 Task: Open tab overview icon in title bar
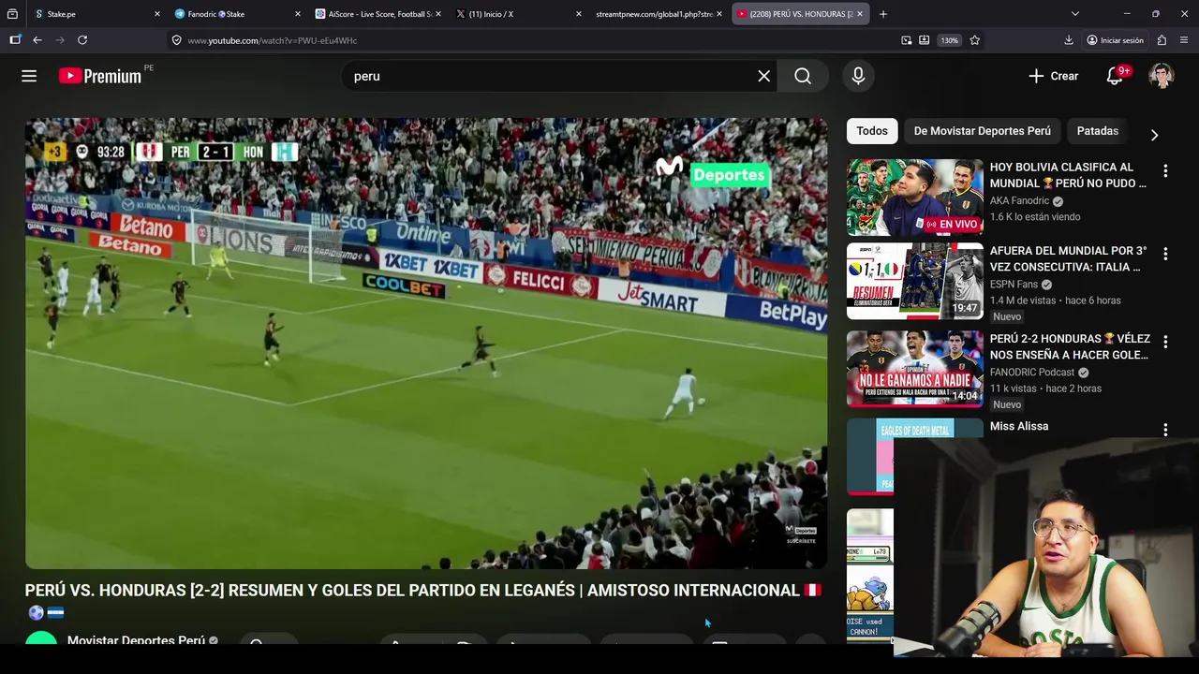[x=12, y=14]
